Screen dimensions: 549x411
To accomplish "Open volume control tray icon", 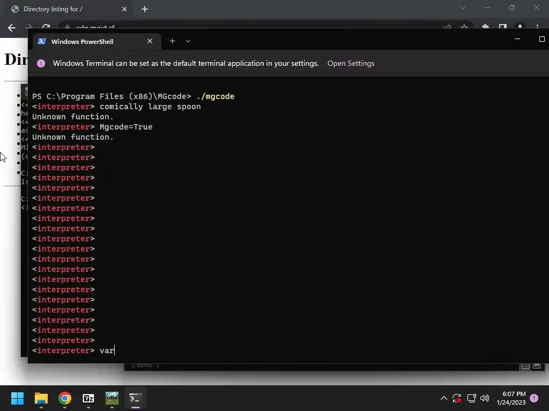I will click(x=485, y=398).
